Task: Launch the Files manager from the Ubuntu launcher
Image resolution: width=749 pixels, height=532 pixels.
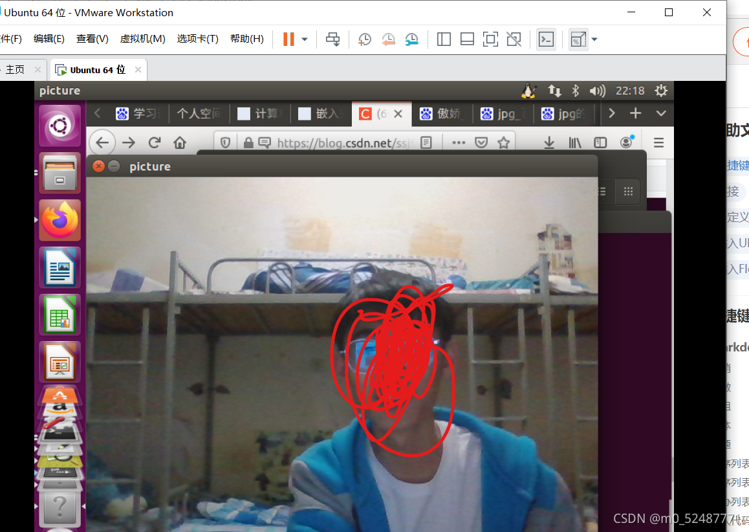Action: coord(60,173)
